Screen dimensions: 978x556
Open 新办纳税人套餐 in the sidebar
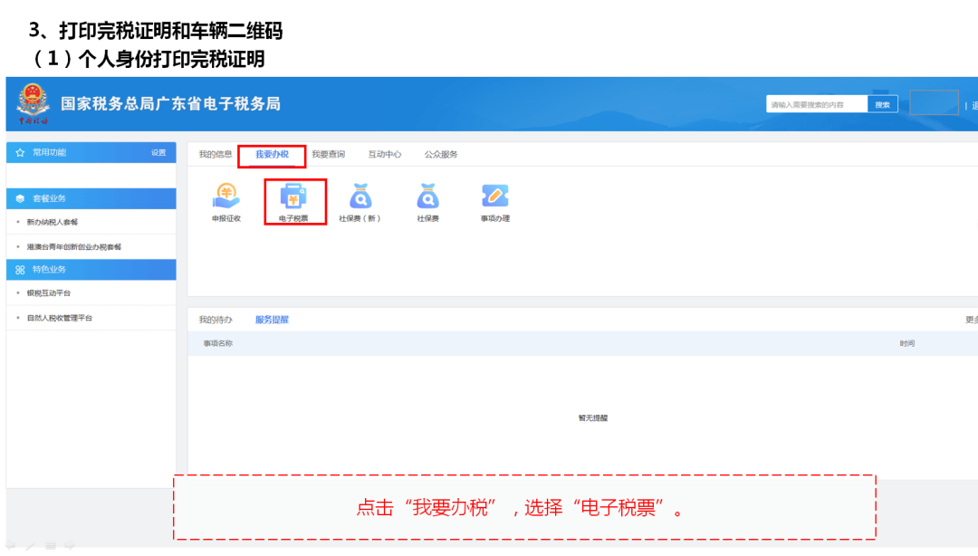[53, 222]
